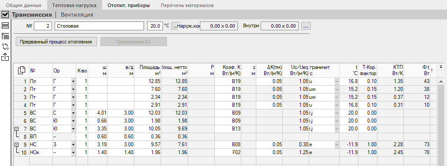Click the Приложение B1 button

tap(133, 42)
